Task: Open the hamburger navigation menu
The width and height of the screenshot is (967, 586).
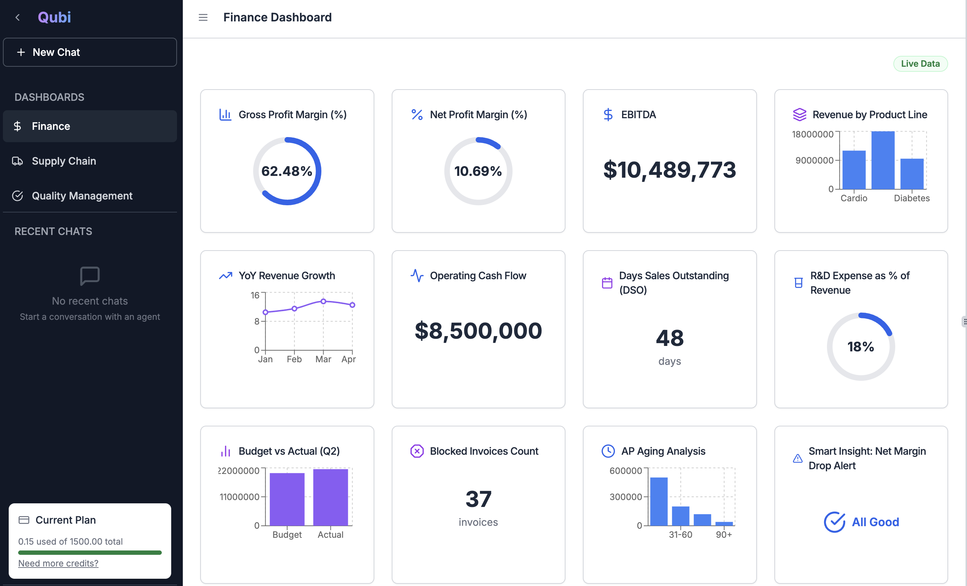Action: coord(203,17)
